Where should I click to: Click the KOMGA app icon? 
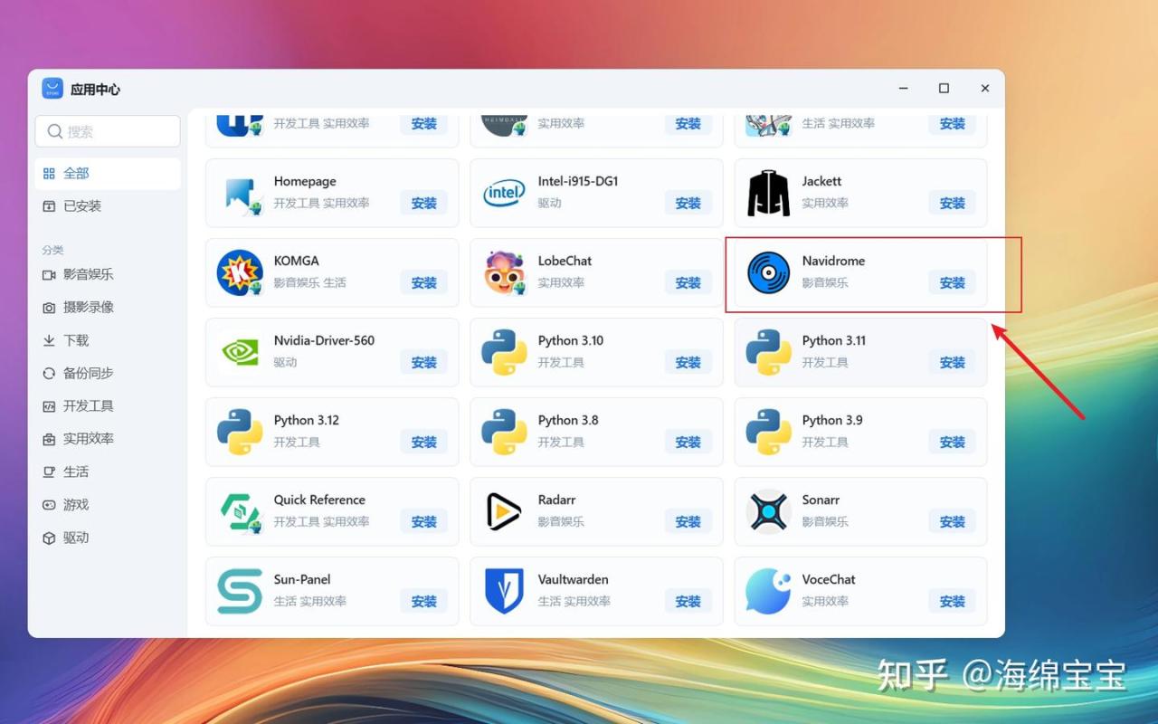click(240, 272)
